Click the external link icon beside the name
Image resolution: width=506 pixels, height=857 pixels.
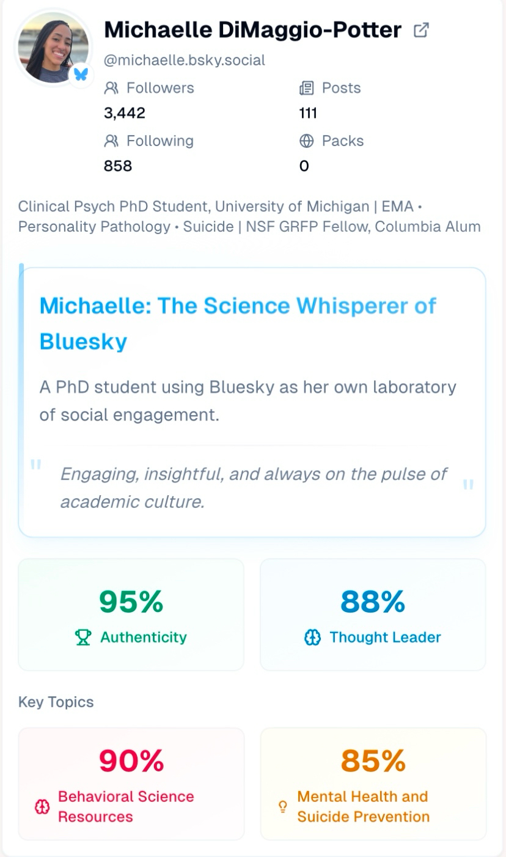[421, 30]
